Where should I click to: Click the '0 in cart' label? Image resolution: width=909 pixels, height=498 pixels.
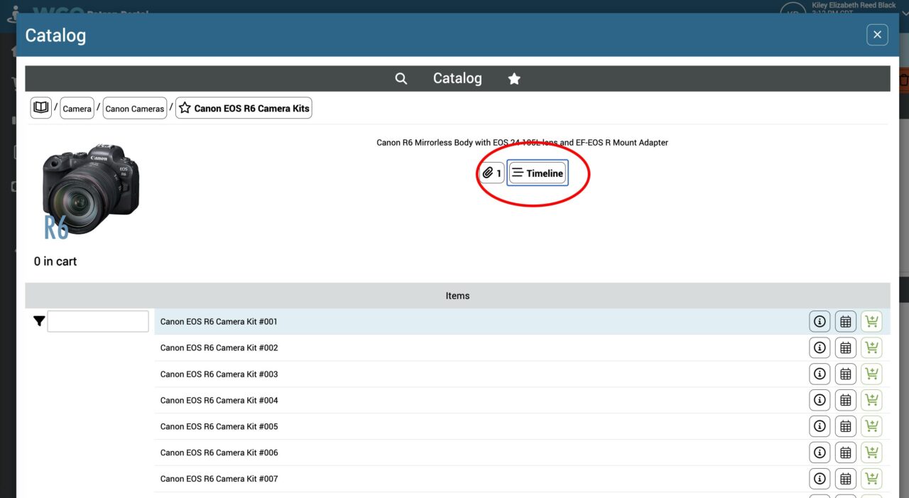tap(55, 261)
